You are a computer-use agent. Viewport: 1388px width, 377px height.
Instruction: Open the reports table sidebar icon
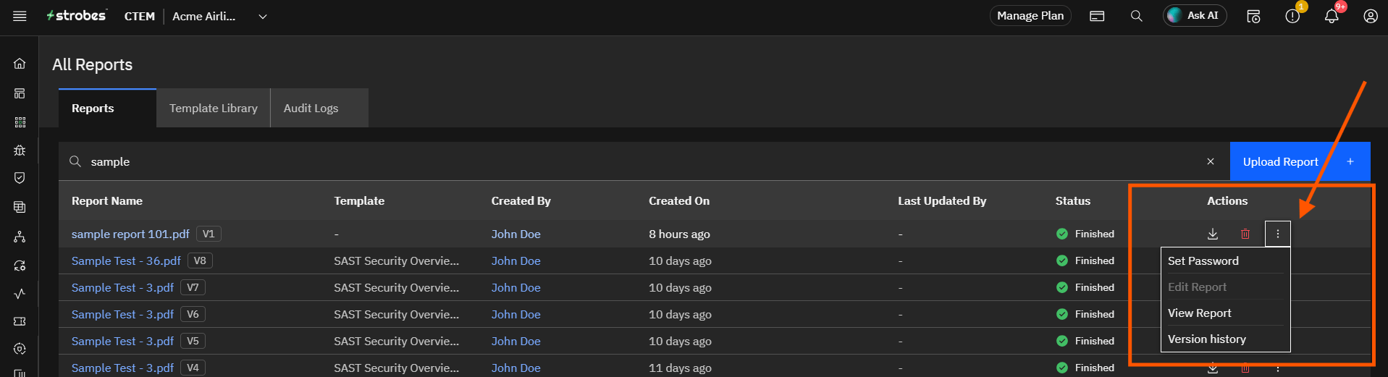point(20,207)
